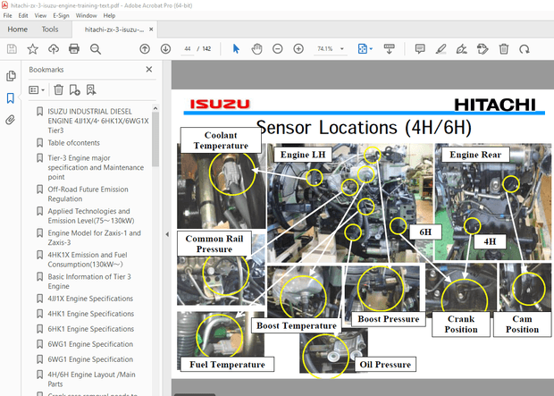Image resolution: width=554 pixels, height=396 pixels.
Task: Print the document with the printer icon
Action: pos(74,49)
